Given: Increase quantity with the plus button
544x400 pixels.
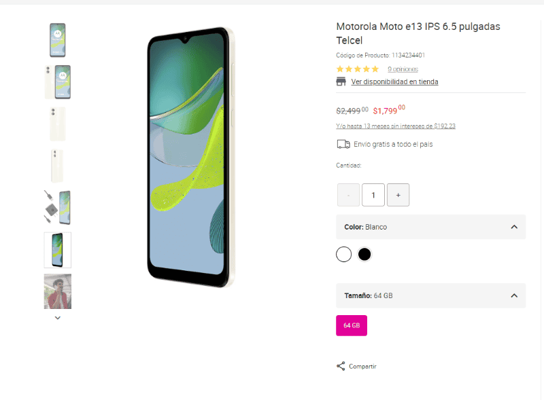Looking at the screenshot, I should point(398,195).
